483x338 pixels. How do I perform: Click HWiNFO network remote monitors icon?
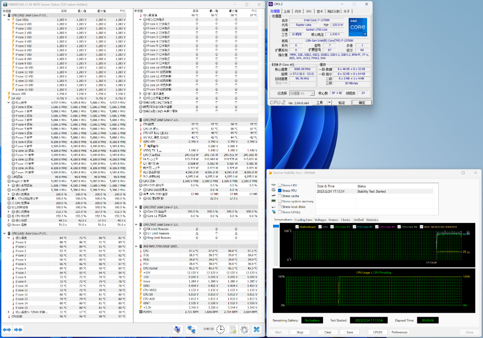[x=191, y=329]
